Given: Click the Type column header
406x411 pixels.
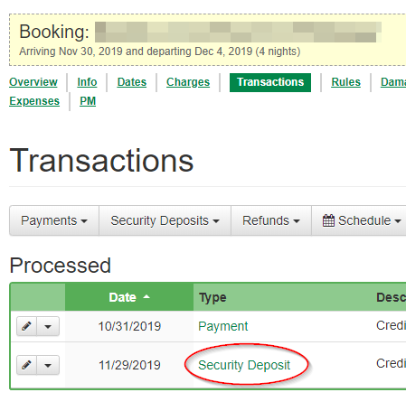Looking at the screenshot, I should 212,297.
